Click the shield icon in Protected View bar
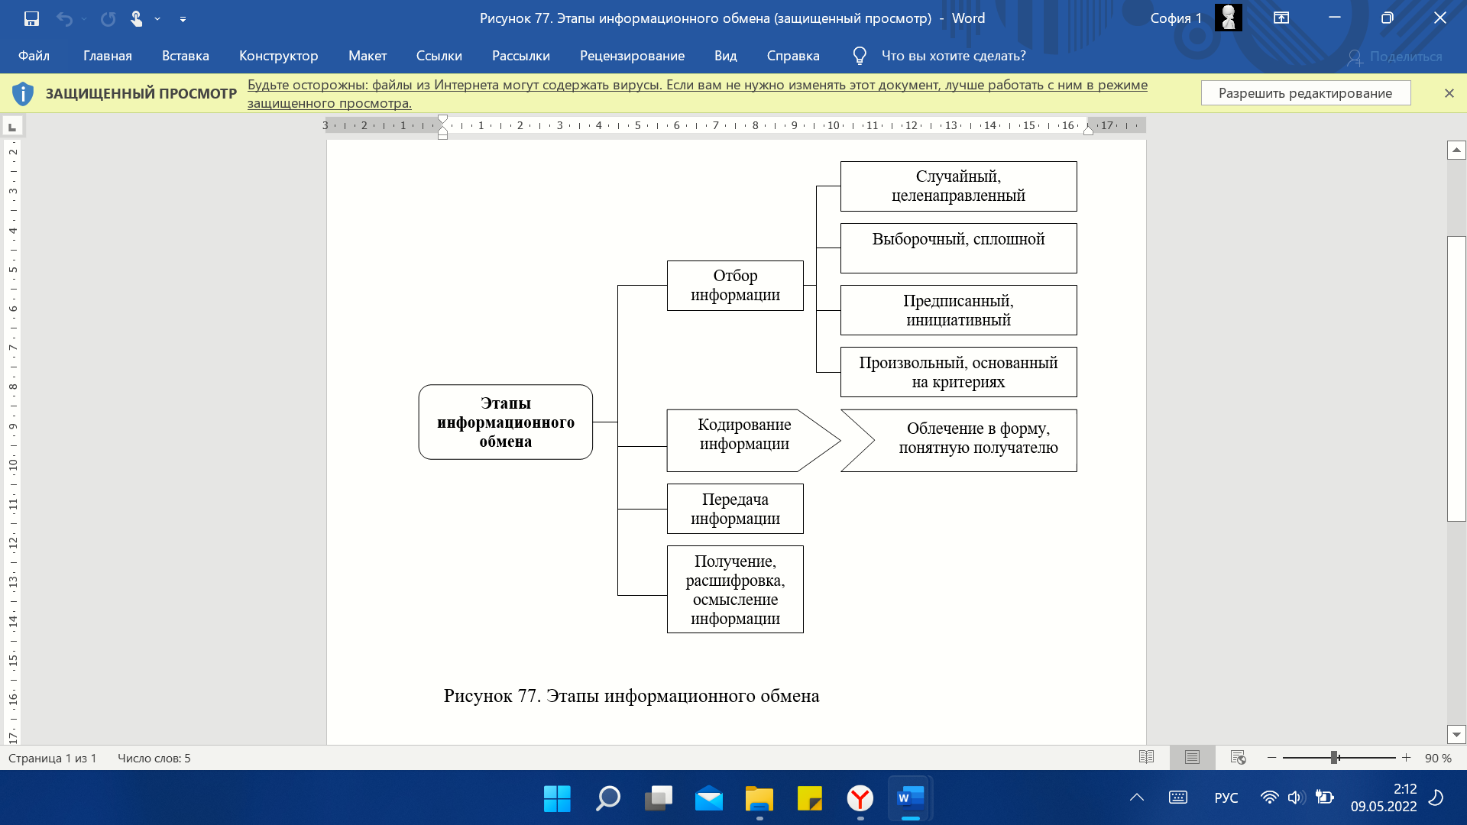 pyautogui.click(x=23, y=93)
